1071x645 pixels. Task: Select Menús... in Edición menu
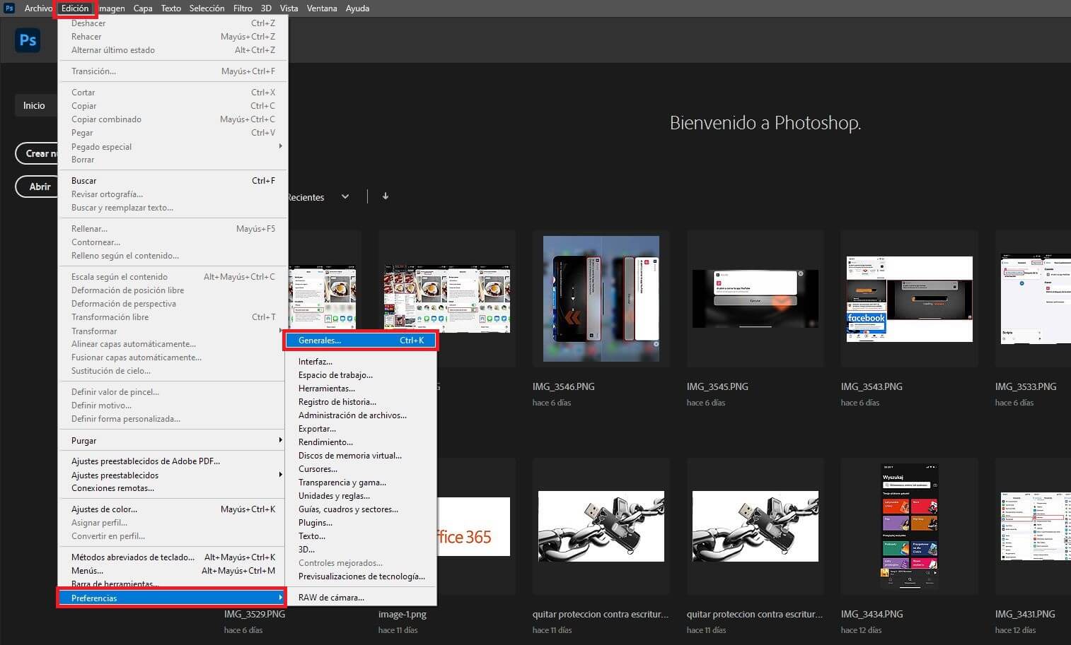pos(173,570)
